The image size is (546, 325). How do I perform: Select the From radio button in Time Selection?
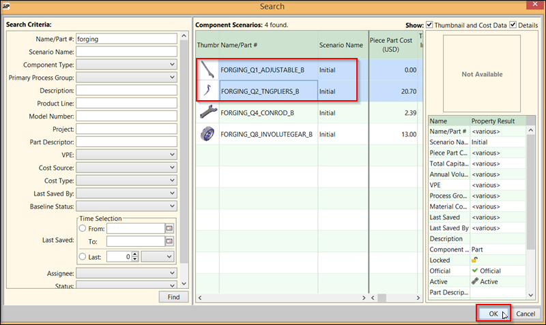pyautogui.click(x=83, y=228)
